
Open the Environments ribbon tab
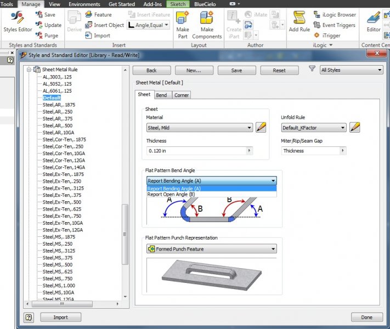[84, 4]
